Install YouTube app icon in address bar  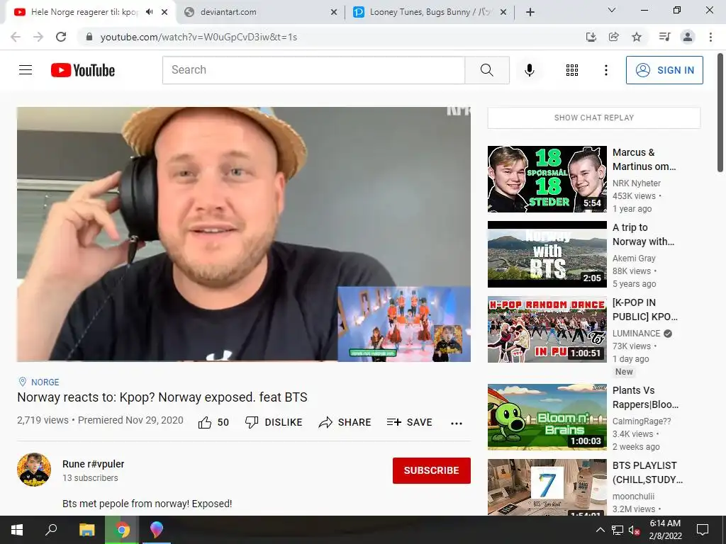point(591,37)
